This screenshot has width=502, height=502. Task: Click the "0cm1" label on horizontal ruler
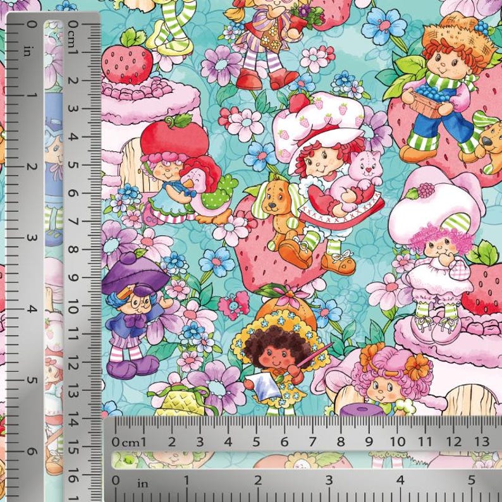click(129, 443)
